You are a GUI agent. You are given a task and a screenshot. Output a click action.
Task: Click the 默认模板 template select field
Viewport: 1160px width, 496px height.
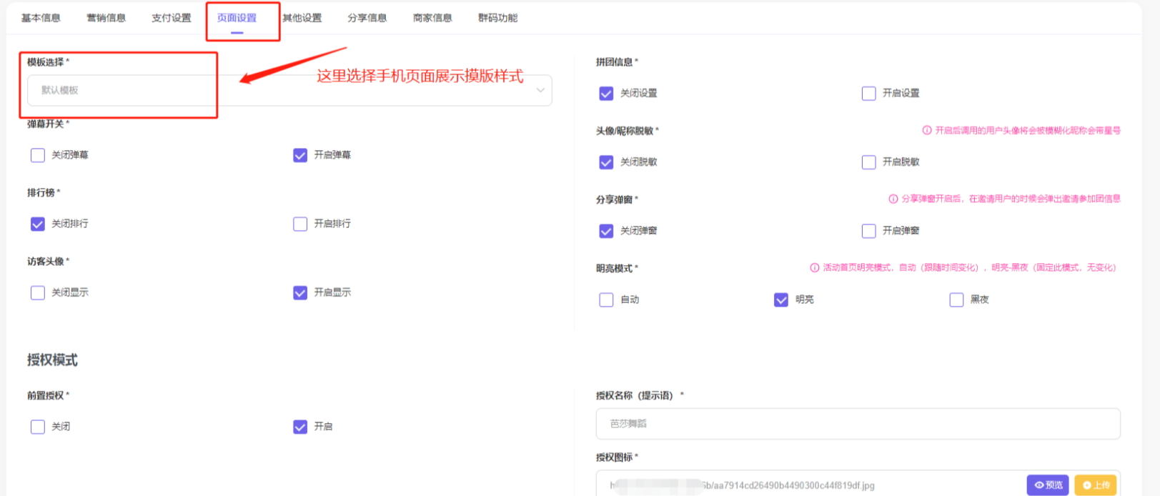pos(289,90)
